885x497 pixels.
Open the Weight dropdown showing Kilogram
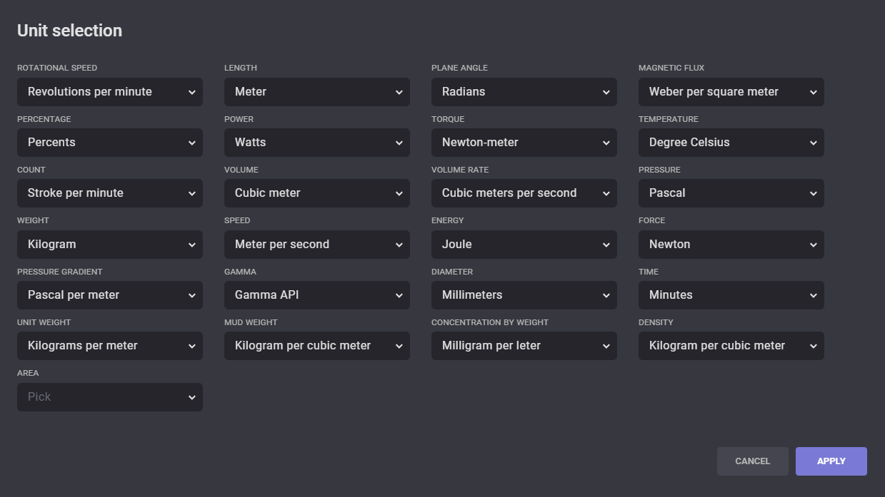109,245
